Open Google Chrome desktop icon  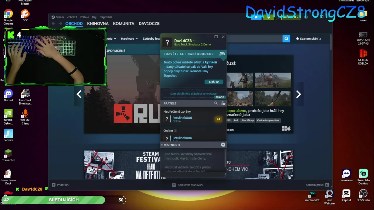coord(8,17)
